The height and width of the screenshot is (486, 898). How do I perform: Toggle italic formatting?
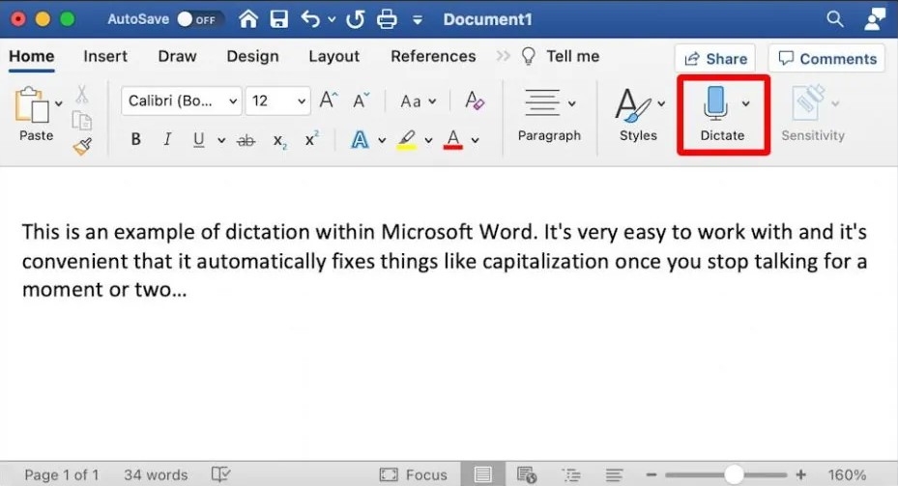tap(166, 139)
